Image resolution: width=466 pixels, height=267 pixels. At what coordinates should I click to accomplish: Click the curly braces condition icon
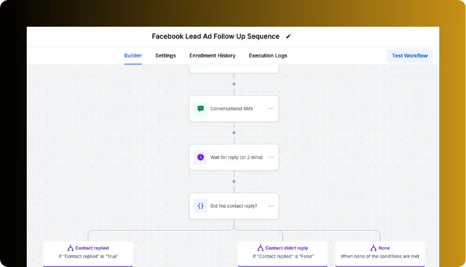coord(201,206)
